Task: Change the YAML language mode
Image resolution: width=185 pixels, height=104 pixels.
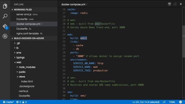Action: (x=172, y=102)
